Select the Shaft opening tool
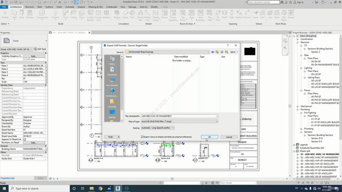This screenshot has height=192, width=342. click(x=225, y=14)
